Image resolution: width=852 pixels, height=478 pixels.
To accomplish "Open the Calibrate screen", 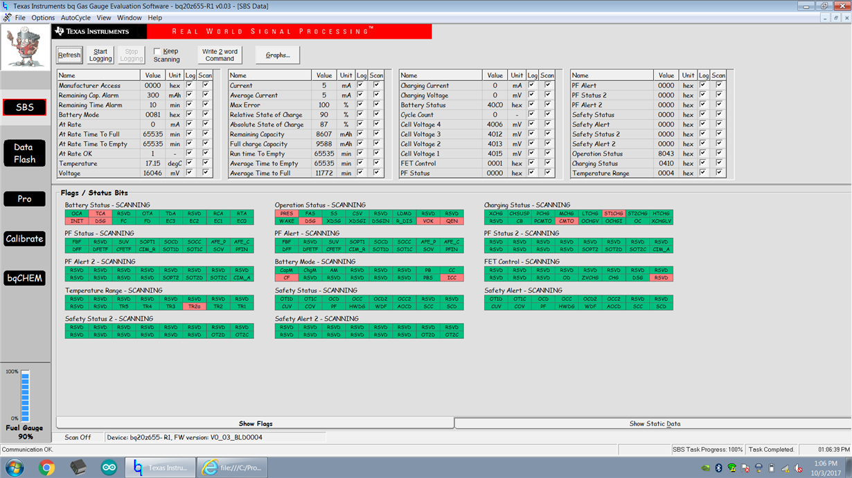I will coord(25,239).
